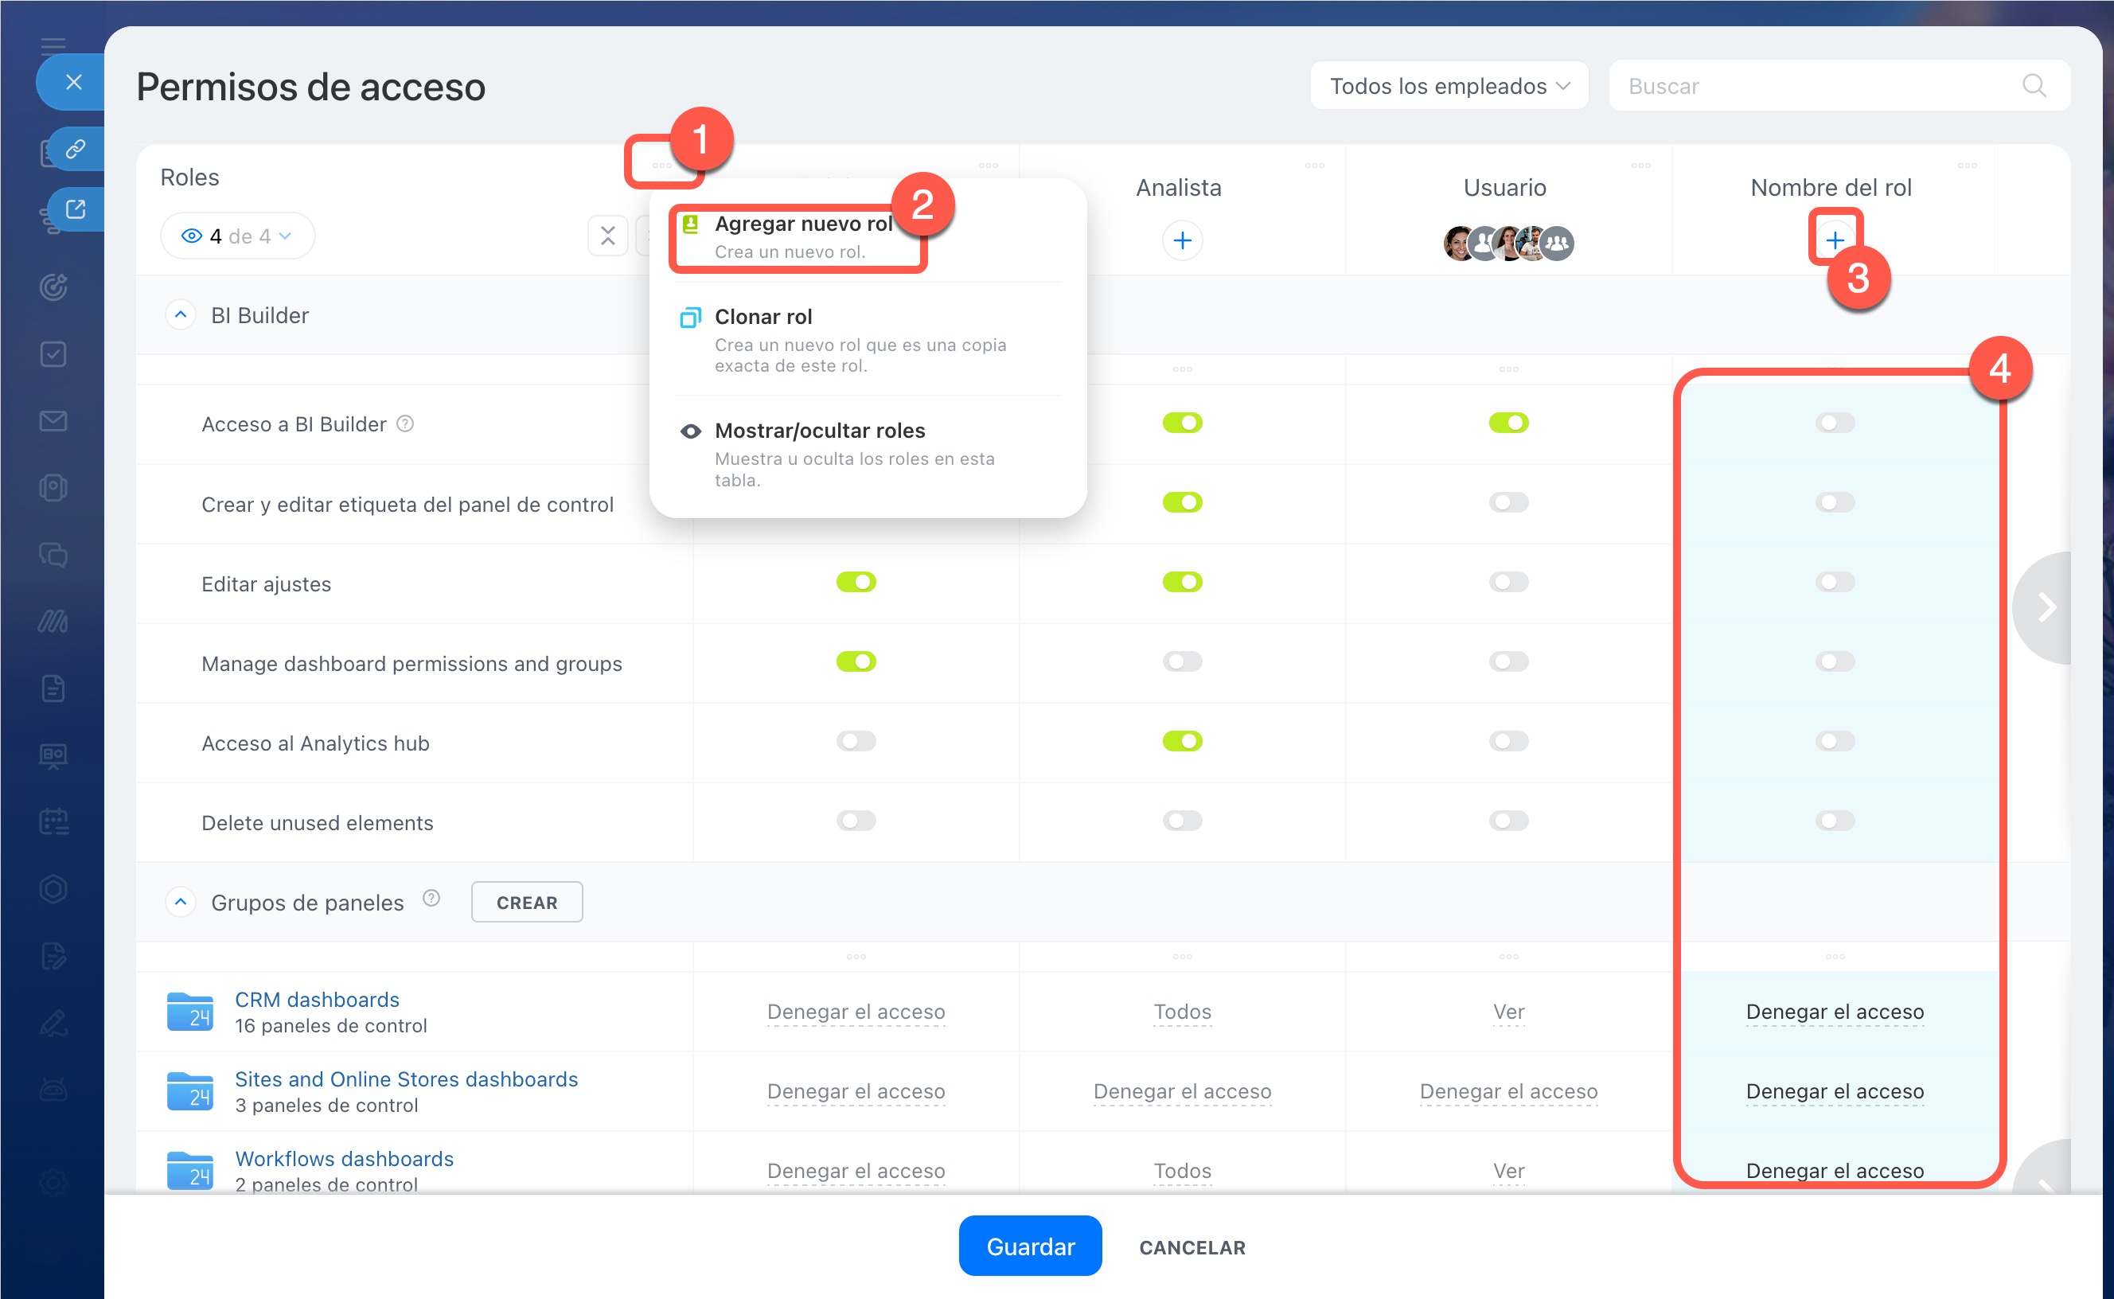
Task: Click the copy link icon button
Action: pyautogui.click(x=76, y=150)
